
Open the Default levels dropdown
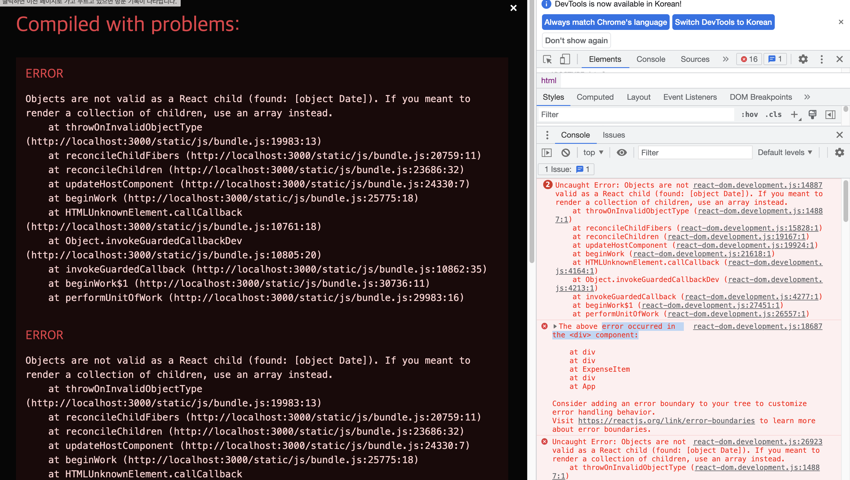pyautogui.click(x=785, y=153)
